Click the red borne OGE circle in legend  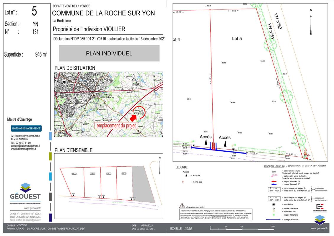(183, 182)
